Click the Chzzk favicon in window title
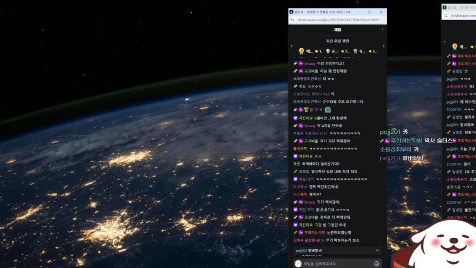 pyautogui.click(x=291, y=12)
